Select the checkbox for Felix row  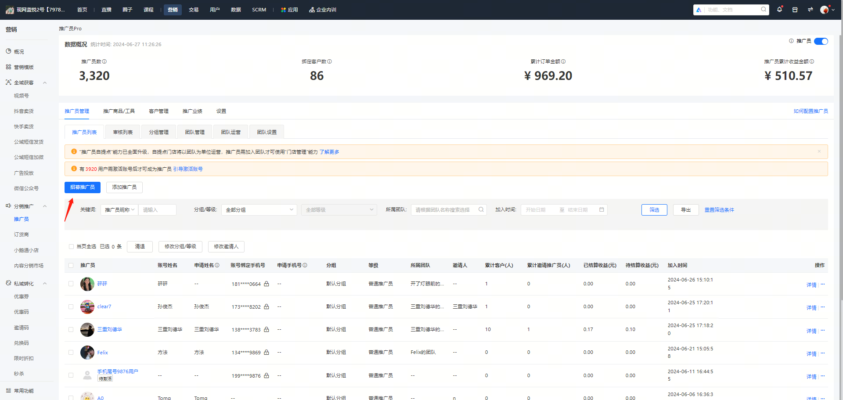(71, 352)
